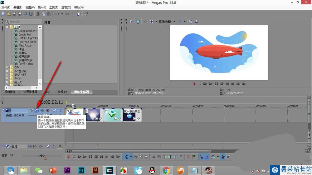This screenshot has height=175, width=312.
Task: Open the 工具(T) menu
Action: click(x=54, y=7)
